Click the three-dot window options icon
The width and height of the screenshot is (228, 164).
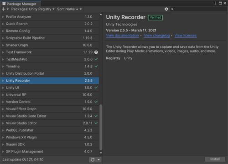click(x=215, y=3)
